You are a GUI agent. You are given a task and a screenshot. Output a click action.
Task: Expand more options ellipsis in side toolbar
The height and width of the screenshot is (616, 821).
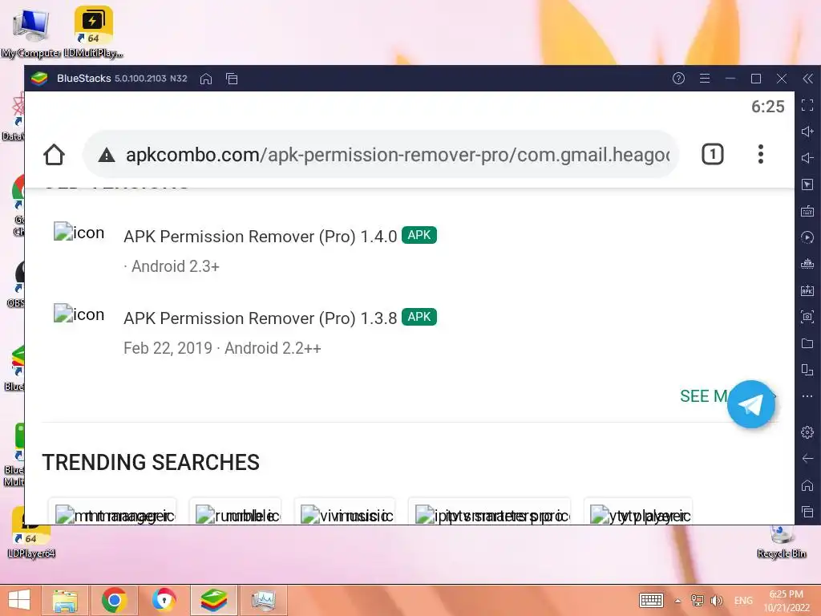point(807,396)
